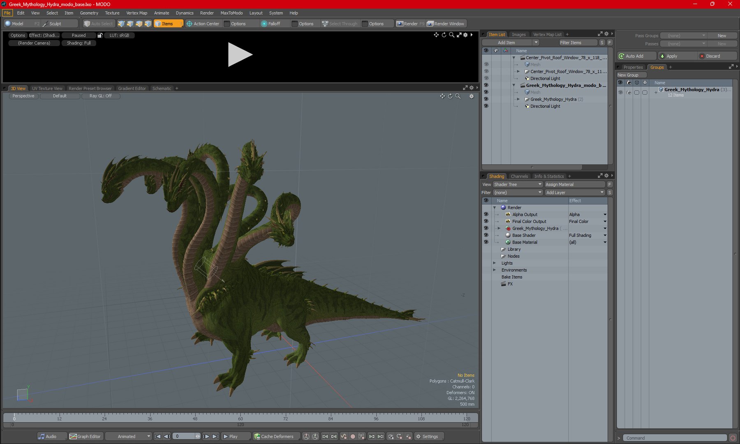Select edges selection mode icon in toolbar

130,24
